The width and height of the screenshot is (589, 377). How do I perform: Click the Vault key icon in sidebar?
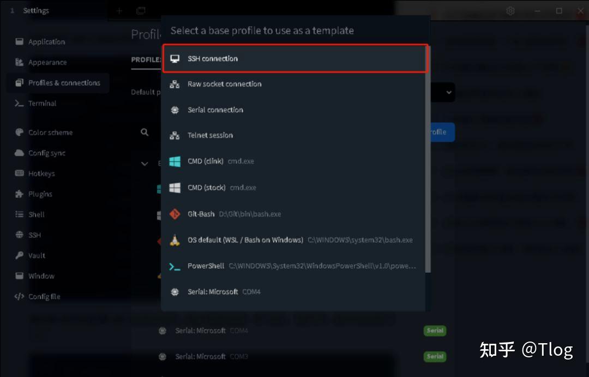click(19, 255)
